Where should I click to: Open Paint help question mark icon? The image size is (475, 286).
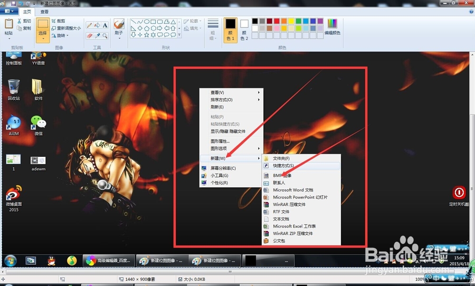471,11
